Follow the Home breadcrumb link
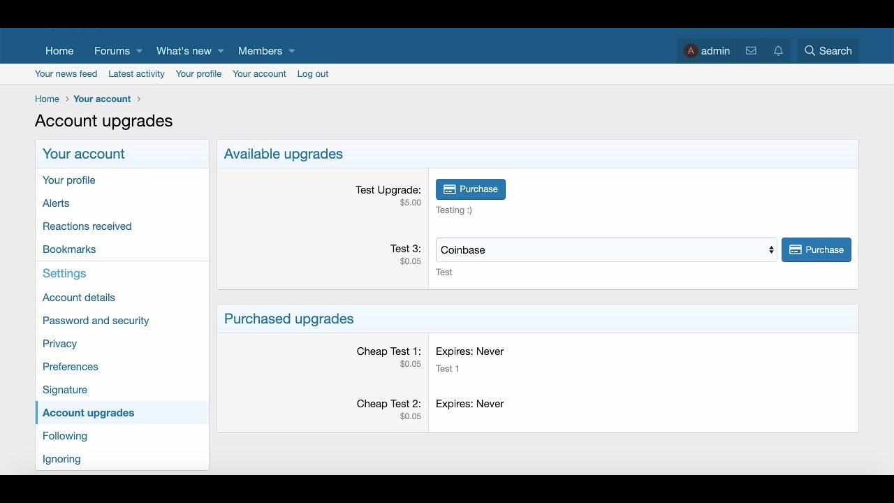 click(x=47, y=99)
